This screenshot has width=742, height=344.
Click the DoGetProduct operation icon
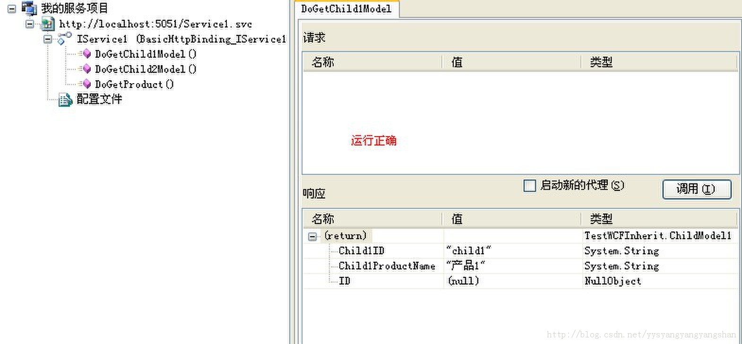(x=86, y=84)
